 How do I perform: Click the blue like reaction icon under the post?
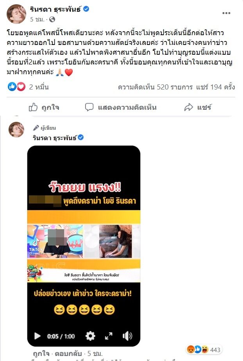(12, 87)
